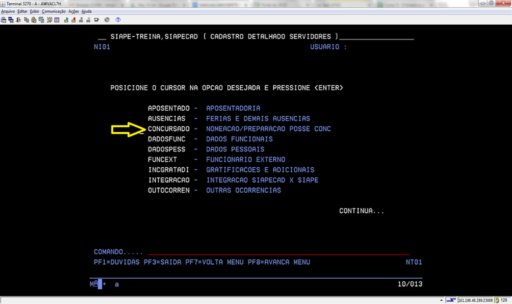This screenshot has width=512, height=304.
Task: Select the APOSENTADO menu option
Action: click(x=169, y=108)
